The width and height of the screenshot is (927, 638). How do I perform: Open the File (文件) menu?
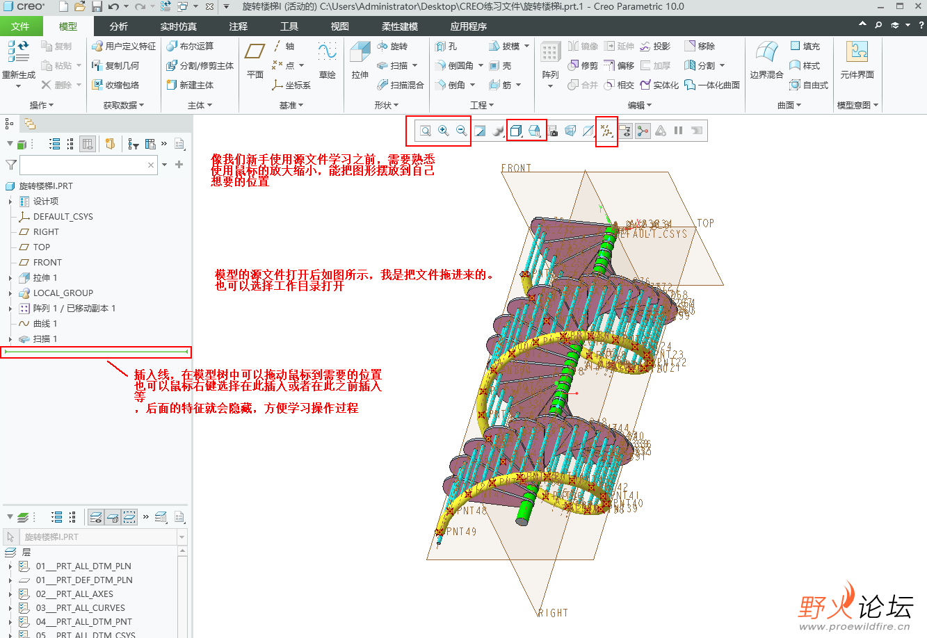[x=21, y=26]
